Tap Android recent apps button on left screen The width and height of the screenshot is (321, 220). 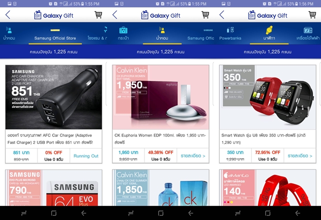coord(24,213)
